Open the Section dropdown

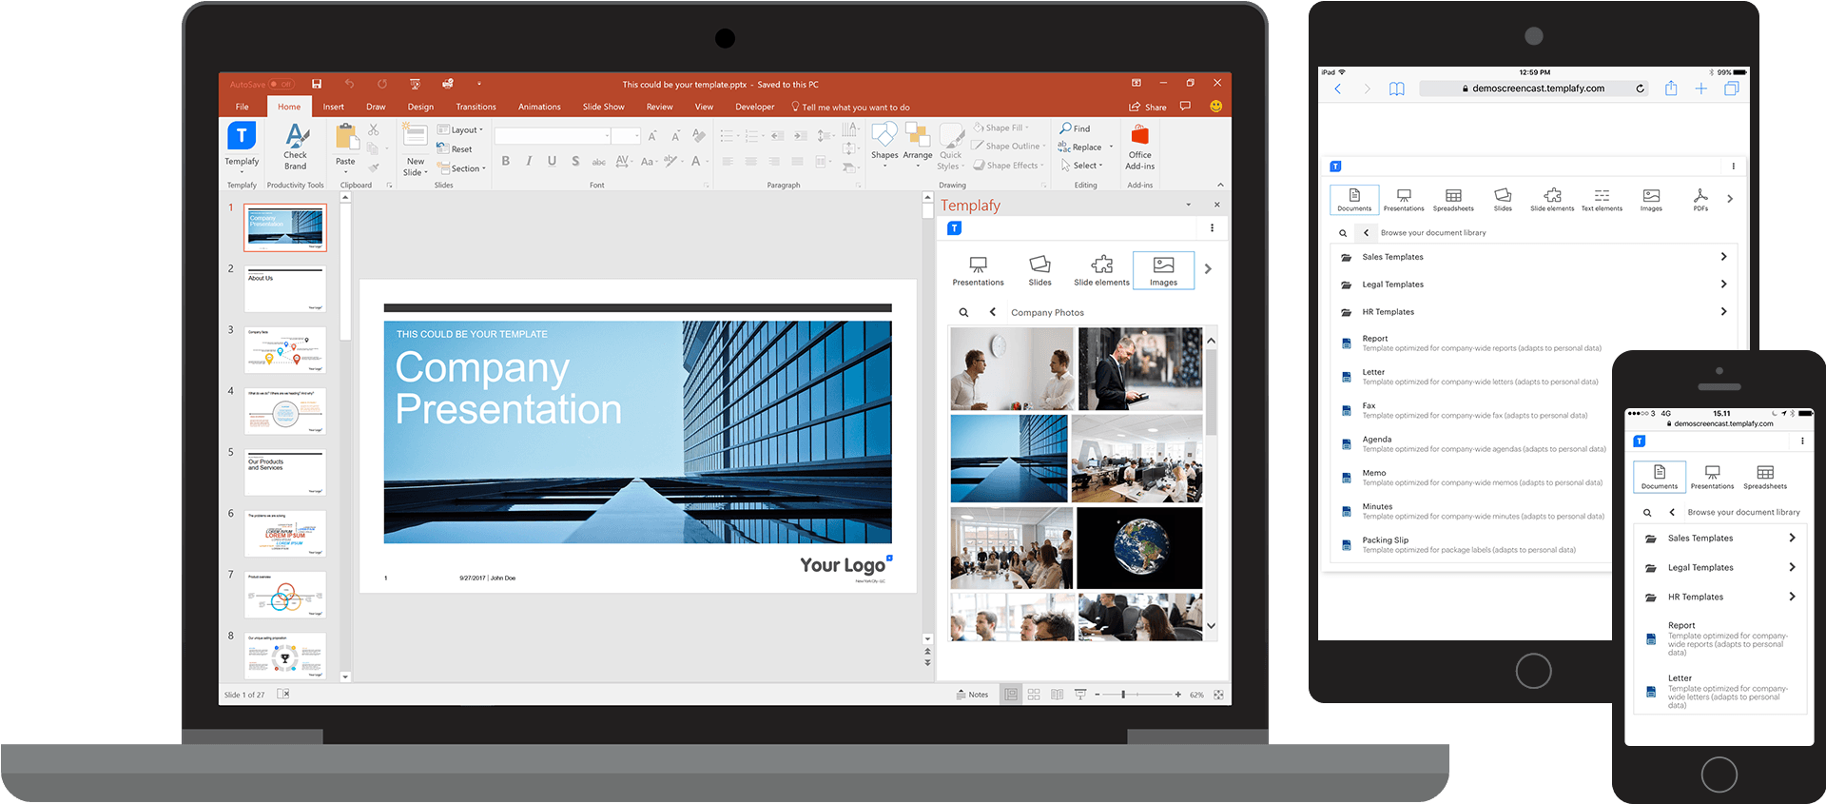pyautogui.click(x=461, y=168)
